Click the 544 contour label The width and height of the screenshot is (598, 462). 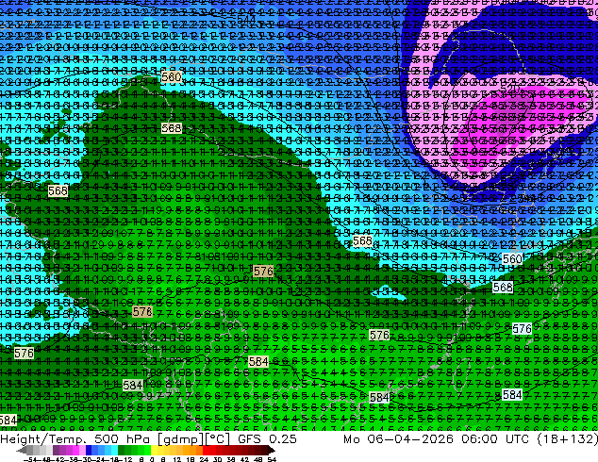tap(246, 18)
